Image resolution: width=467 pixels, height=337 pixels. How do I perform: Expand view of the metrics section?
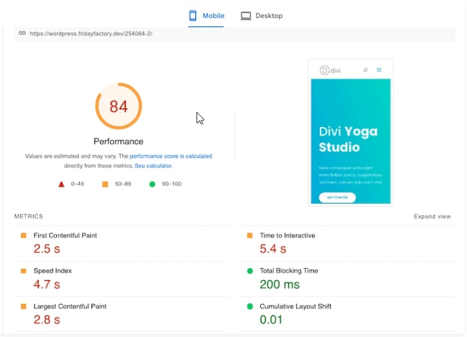(432, 216)
